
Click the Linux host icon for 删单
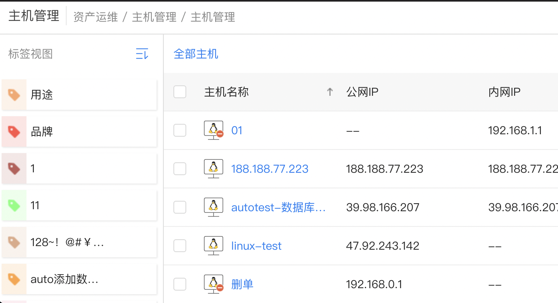point(214,284)
